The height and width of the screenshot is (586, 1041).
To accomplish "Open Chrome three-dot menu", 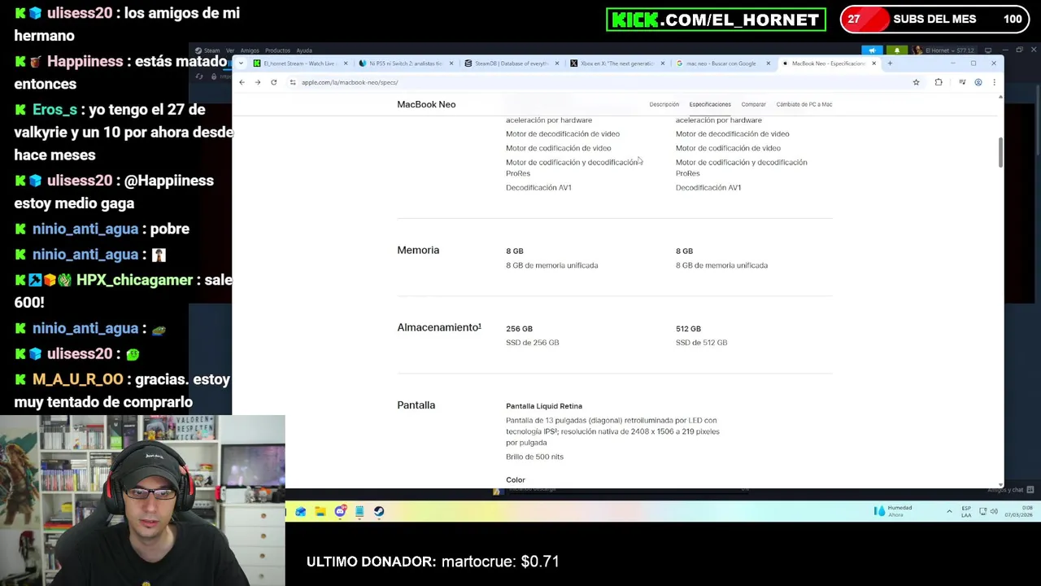I will [x=994, y=82].
